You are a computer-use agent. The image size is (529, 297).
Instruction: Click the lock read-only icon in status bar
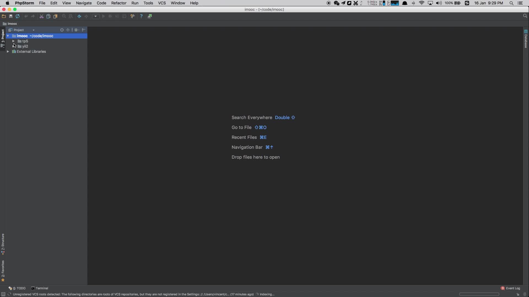click(x=518, y=295)
